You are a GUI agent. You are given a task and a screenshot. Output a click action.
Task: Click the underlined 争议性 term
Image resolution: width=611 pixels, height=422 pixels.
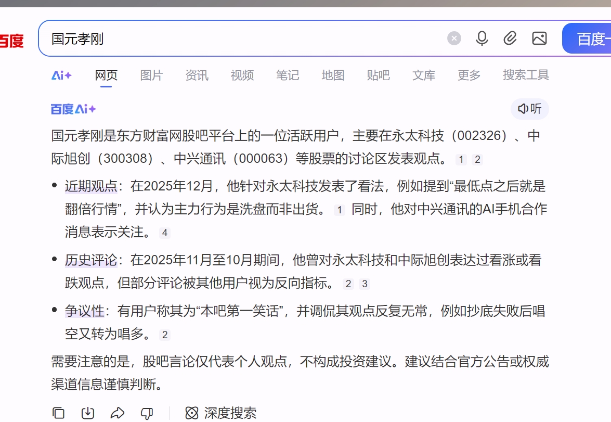[85, 311]
